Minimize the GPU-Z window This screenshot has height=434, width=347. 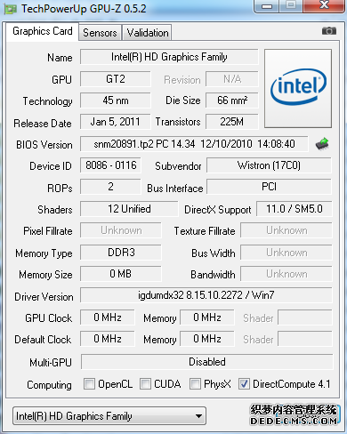pos(267,6)
